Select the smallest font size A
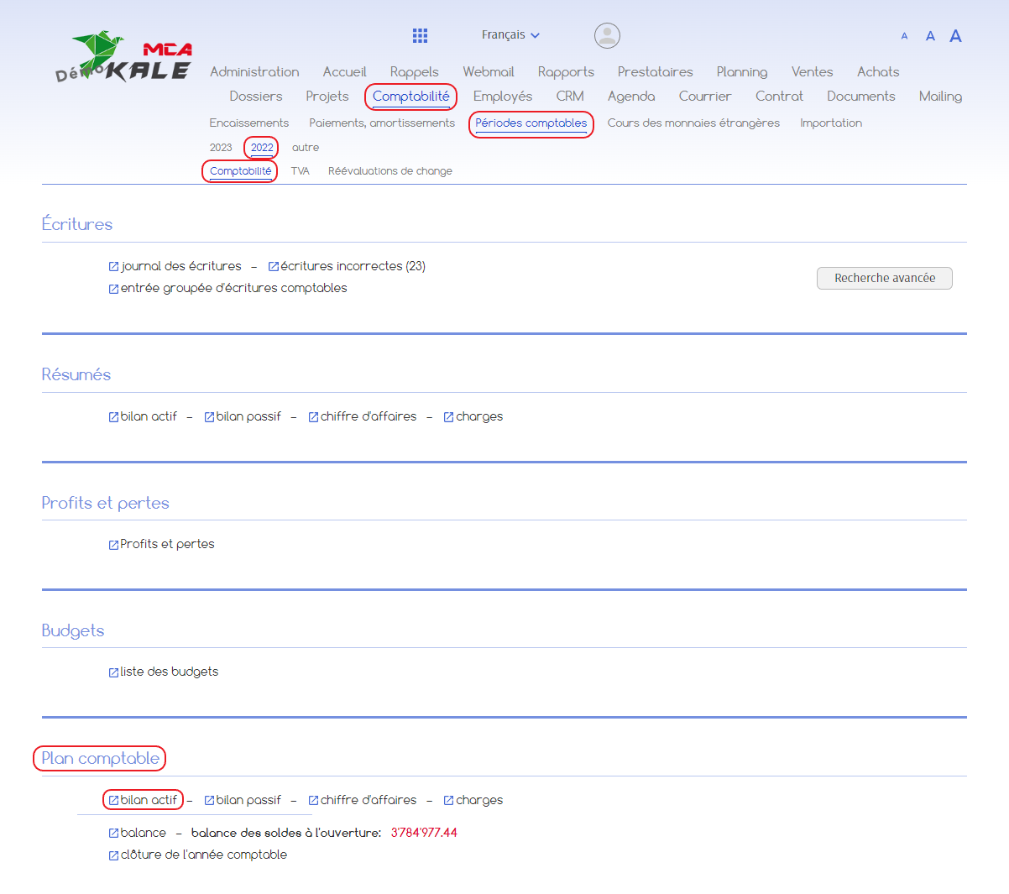This screenshot has width=1009, height=894. (x=904, y=36)
